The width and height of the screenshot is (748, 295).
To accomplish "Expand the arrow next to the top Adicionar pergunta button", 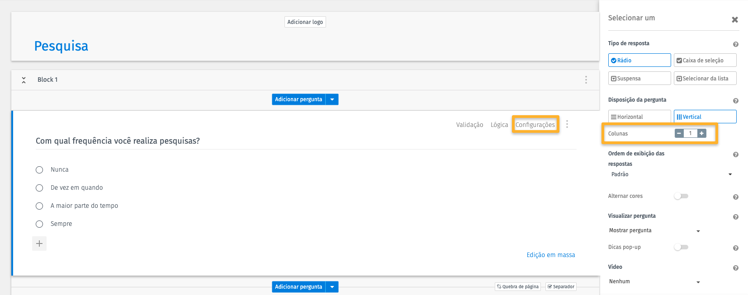I will point(332,99).
